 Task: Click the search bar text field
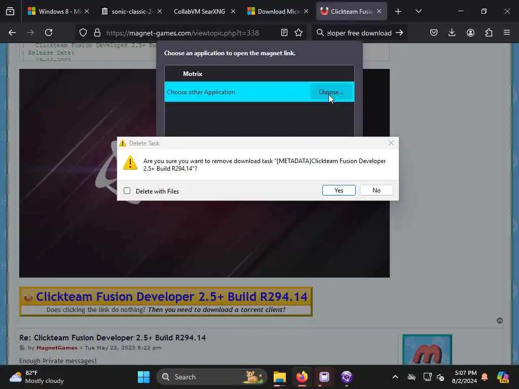[359, 33]
